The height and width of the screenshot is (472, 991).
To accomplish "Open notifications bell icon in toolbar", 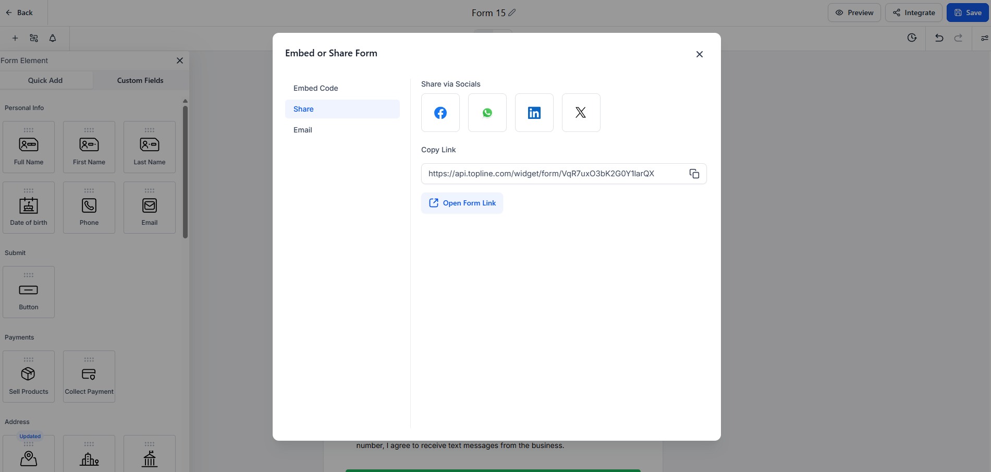I will pos(53,38).
